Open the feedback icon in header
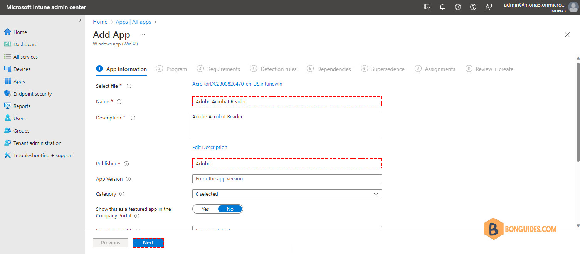 [489, 7]
